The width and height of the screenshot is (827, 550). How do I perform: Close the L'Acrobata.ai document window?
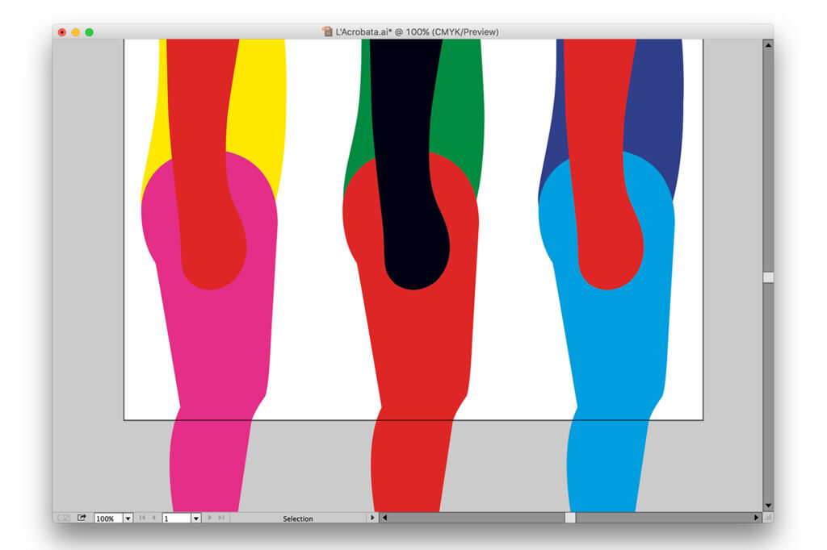click(x=62, y=32)
